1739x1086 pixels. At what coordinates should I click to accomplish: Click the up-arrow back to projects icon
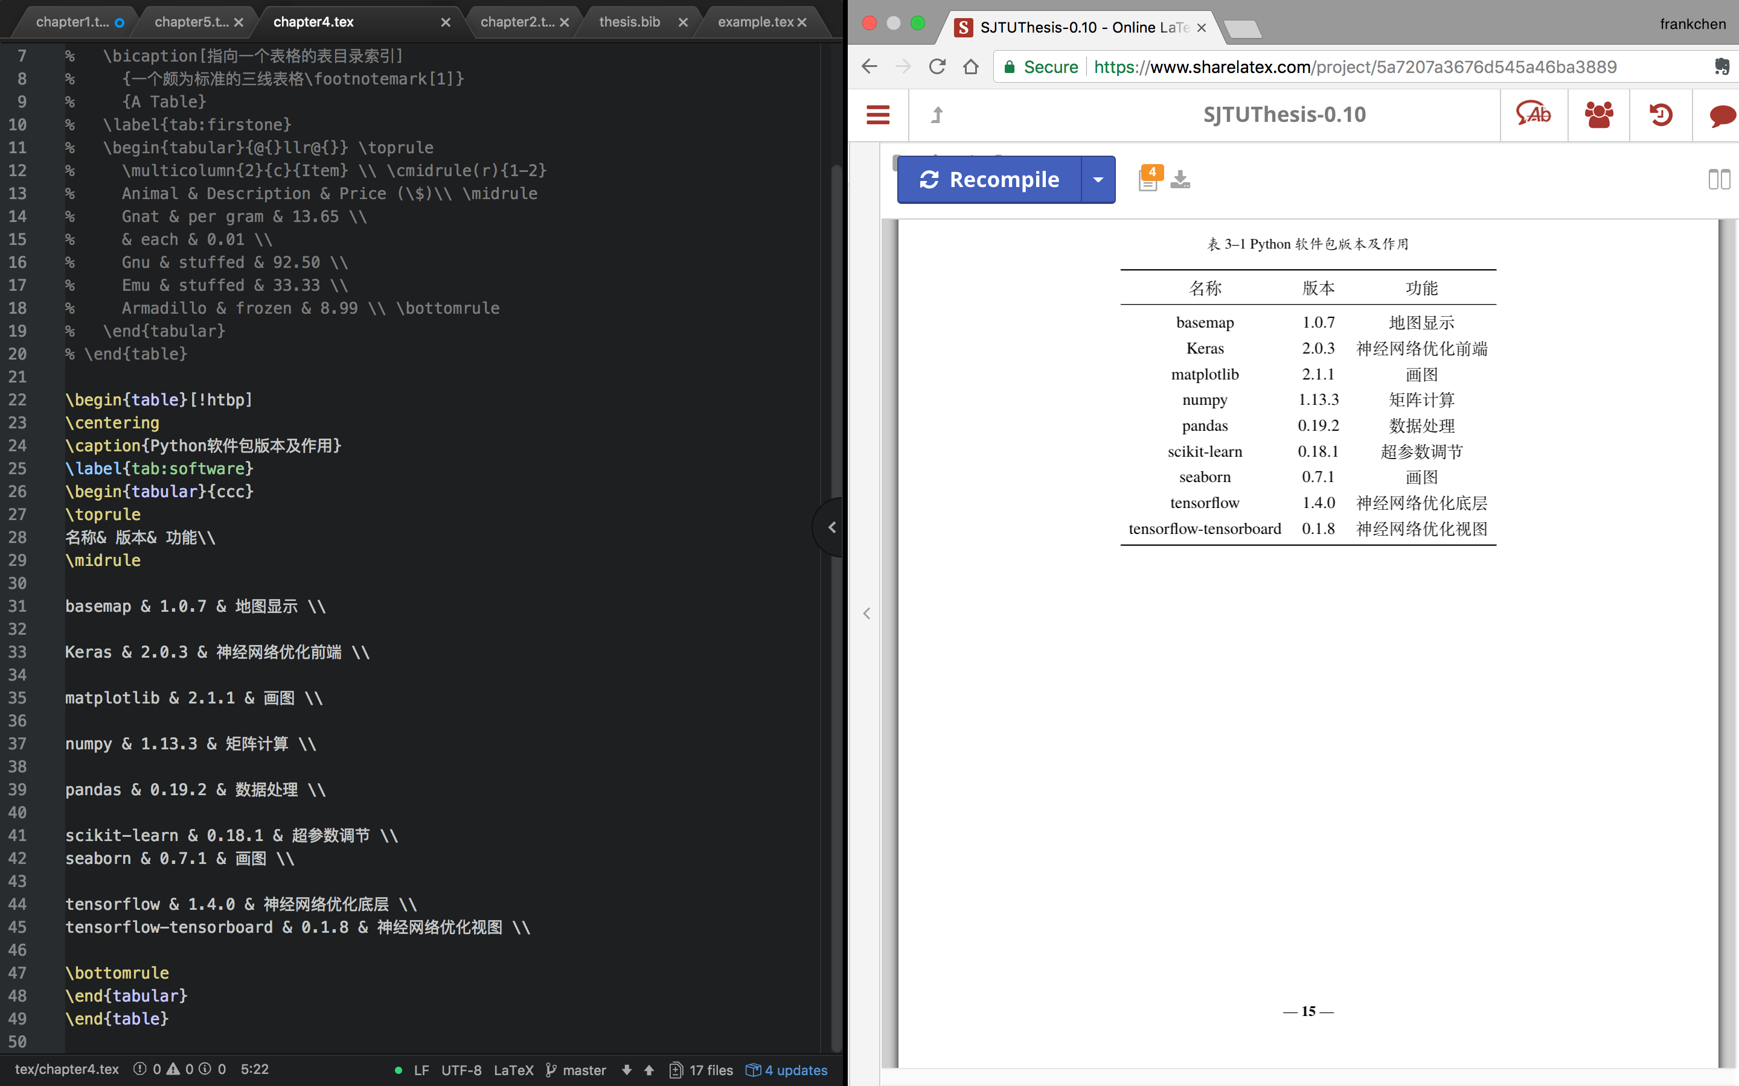coord(937,115)
